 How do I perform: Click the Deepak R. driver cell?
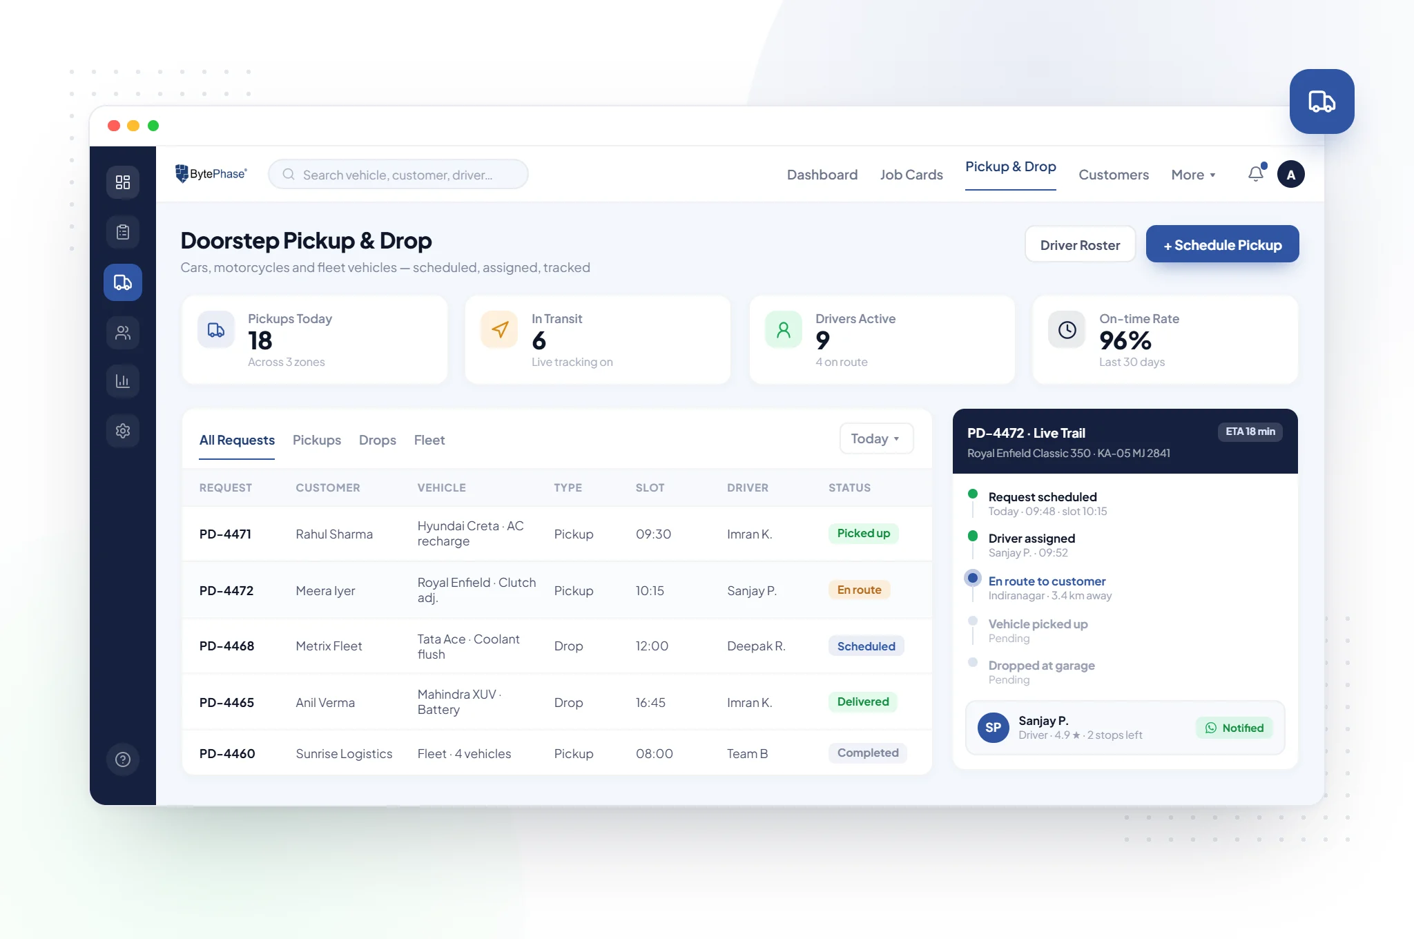[x=756, y=646]
